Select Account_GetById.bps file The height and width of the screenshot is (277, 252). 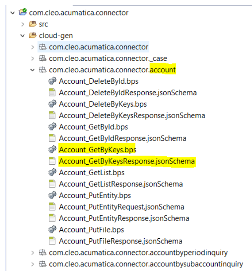[93, 127]
